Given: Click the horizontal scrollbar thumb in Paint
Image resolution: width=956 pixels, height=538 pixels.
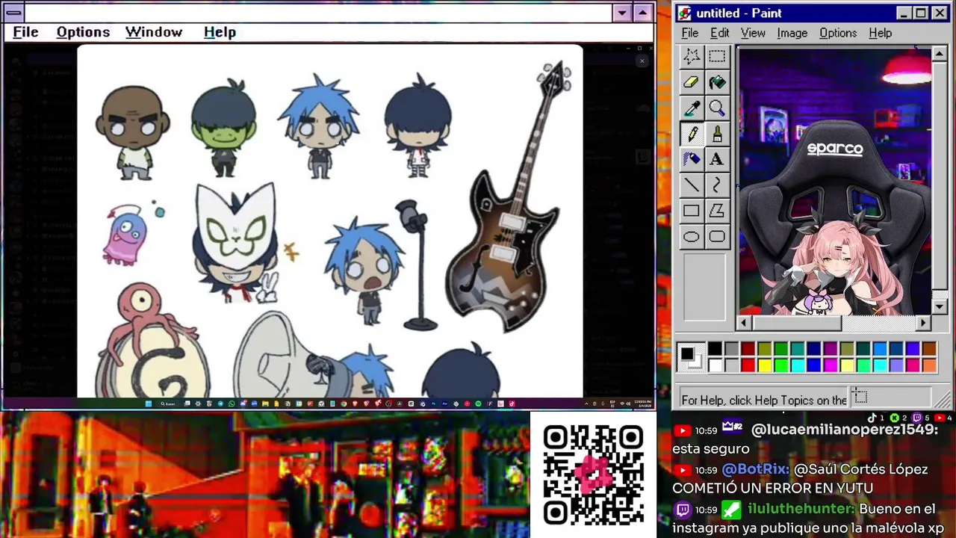Looking at the screenshot, I should coord(796,323).
